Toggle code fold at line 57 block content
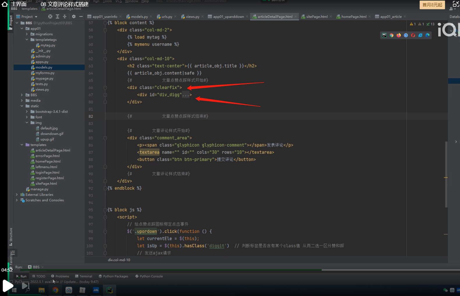The image size is (460, 296). [105, 23]
